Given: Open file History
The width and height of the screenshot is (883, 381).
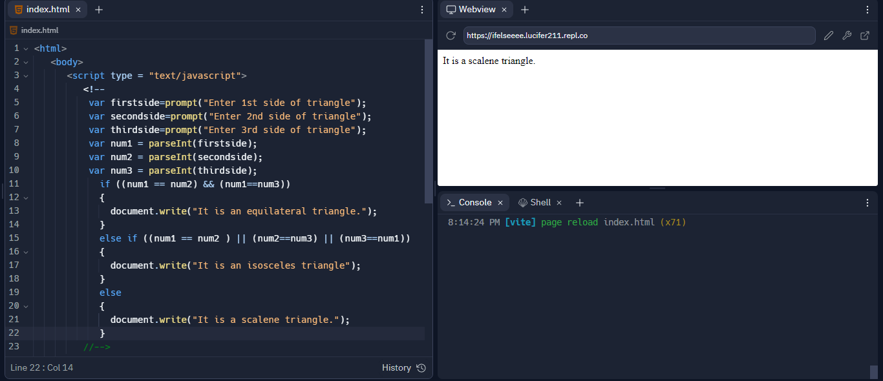Looking at the screenshot, I should 403,367.
